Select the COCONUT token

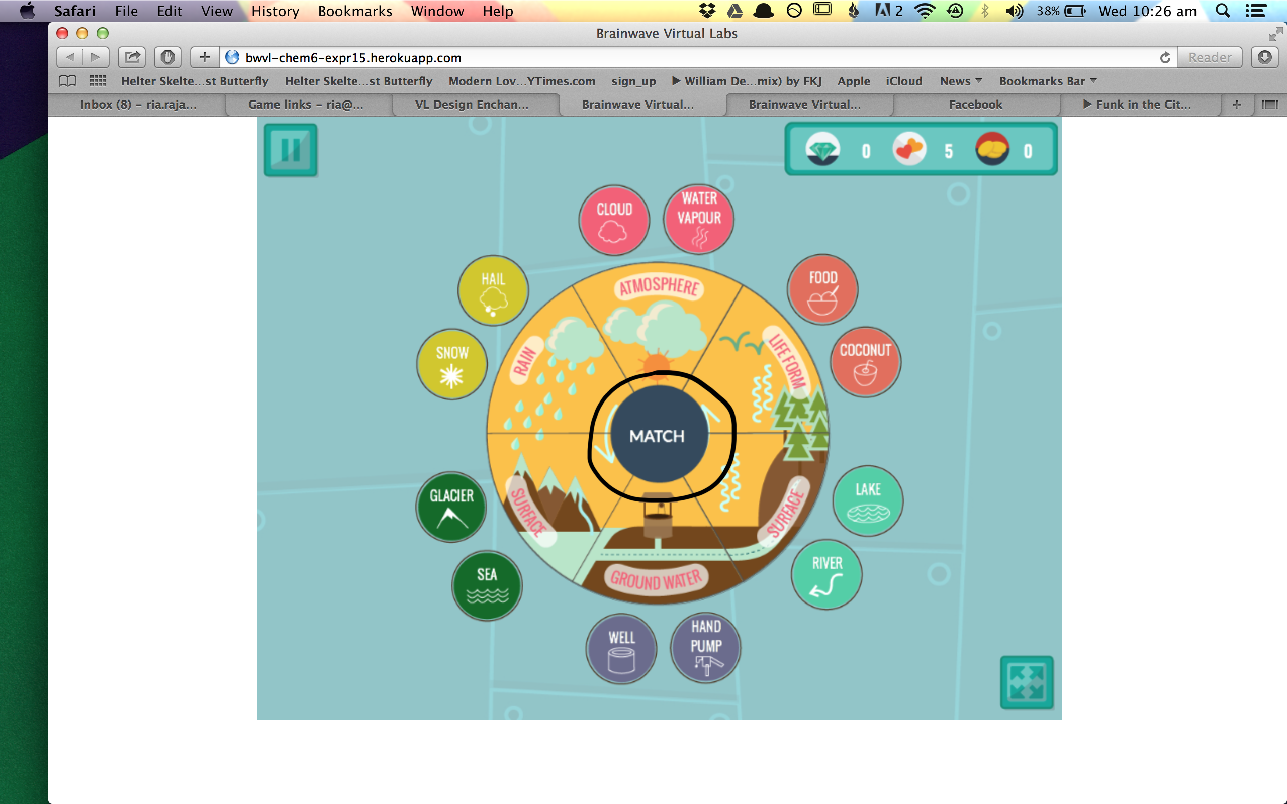pyautogui.click(x=865, y=362)
